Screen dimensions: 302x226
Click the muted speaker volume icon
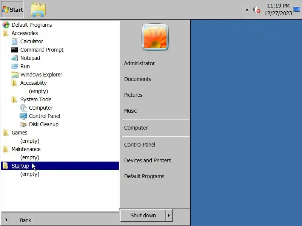[257, 10]
